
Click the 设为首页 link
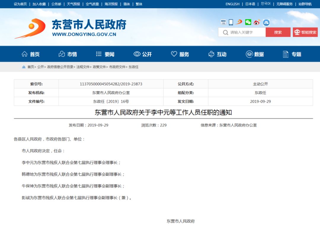[20, 4]
